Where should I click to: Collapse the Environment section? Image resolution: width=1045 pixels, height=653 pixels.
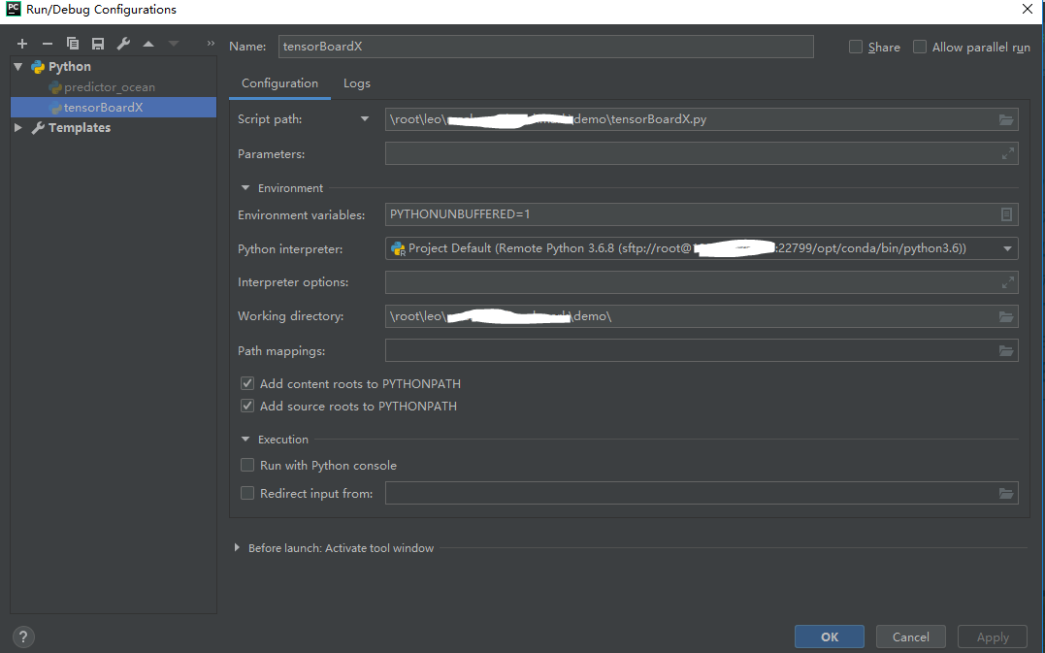tap(245, 188)
